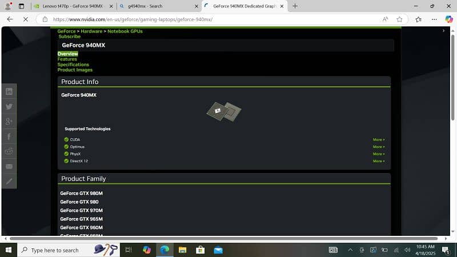Open browser profile avatar icon

tap(9, 6)
